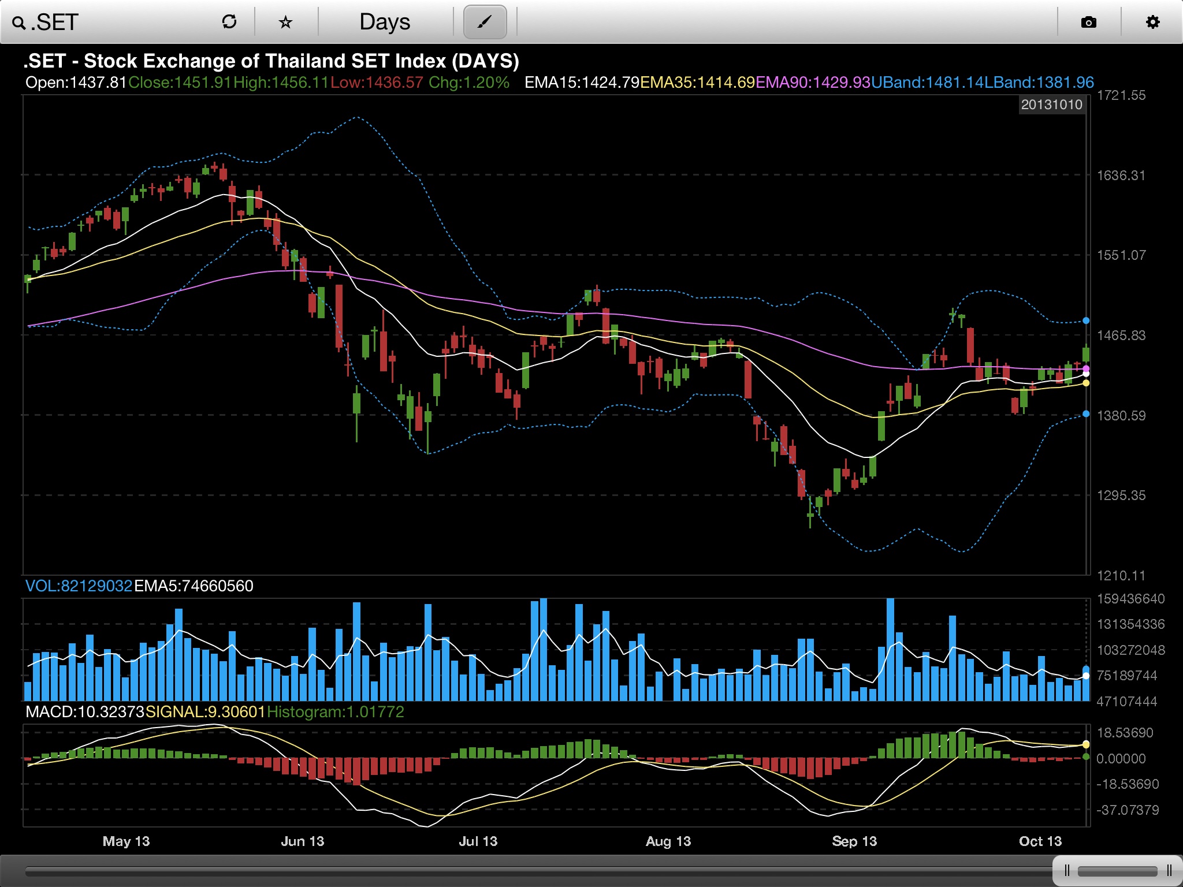
Task: Click the 1295.35 price axis label
Action: click(x=1121, y=495)
